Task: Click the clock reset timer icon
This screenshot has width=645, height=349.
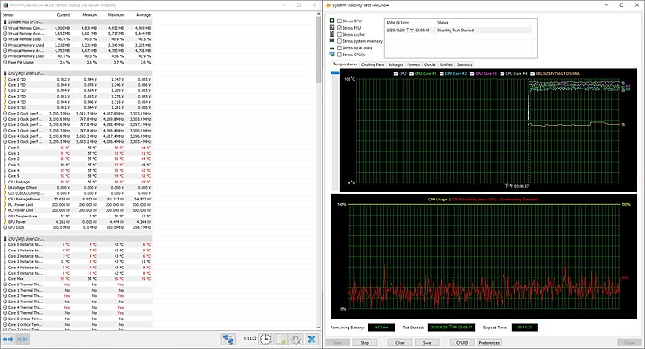Action: click(x=265, y=339)
